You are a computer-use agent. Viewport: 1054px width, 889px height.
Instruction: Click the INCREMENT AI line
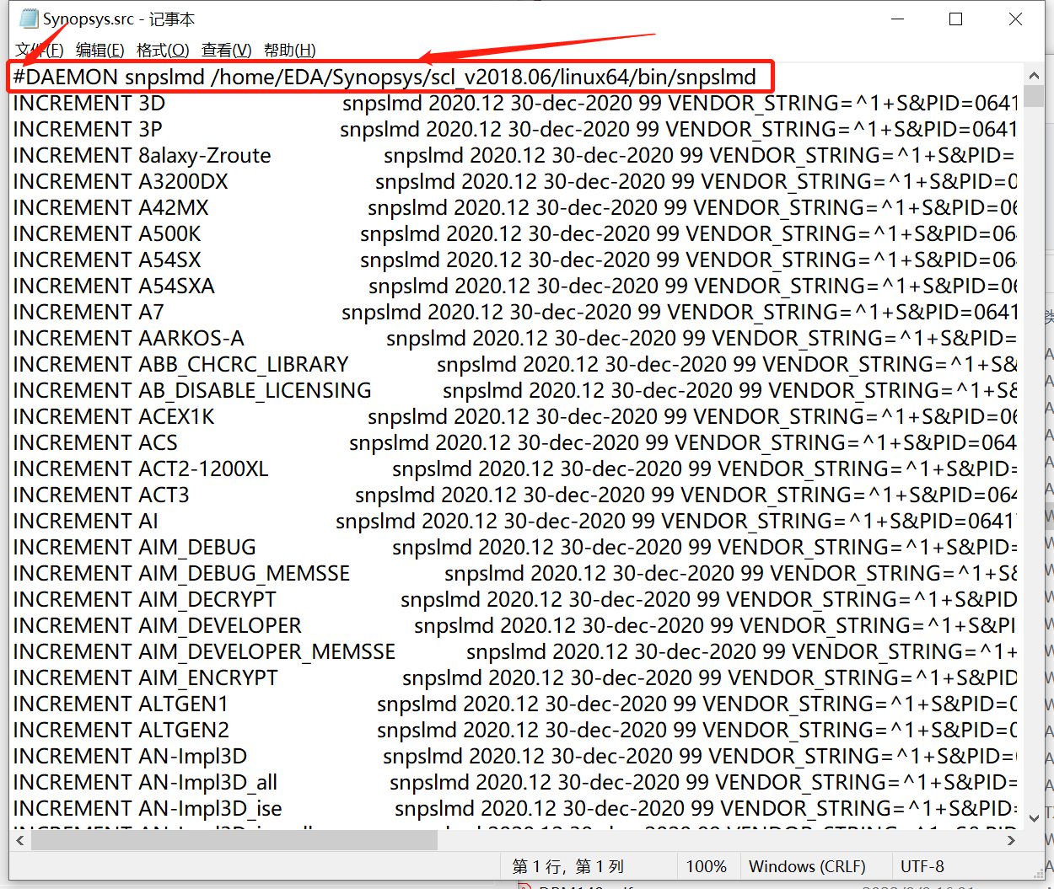tap(515, 521)
